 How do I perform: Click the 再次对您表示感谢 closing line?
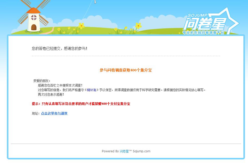tap(51, 94)
